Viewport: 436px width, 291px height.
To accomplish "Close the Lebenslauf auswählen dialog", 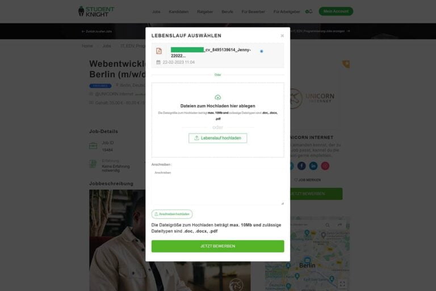I will [x=282, y=36].
